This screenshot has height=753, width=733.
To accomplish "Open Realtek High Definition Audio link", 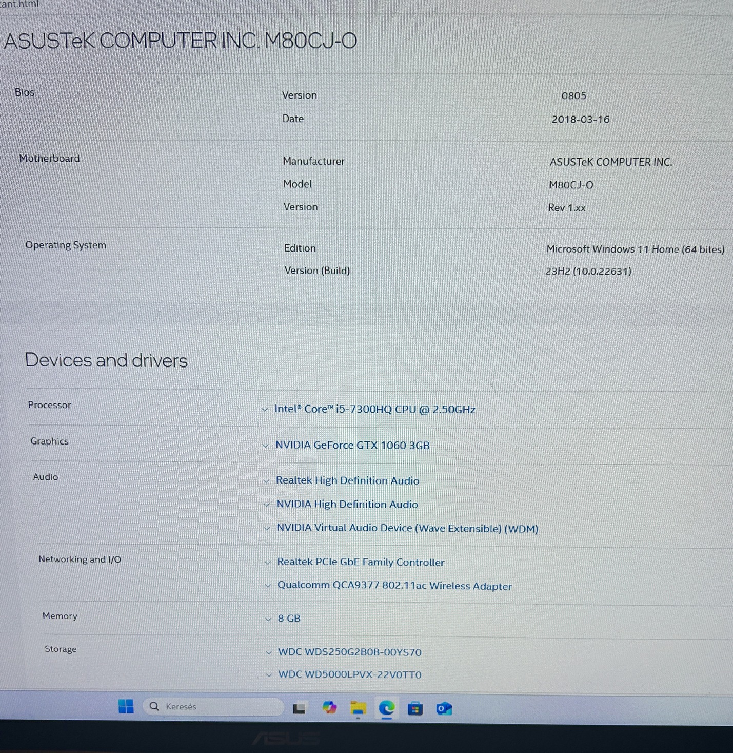I will click(347, 480).
